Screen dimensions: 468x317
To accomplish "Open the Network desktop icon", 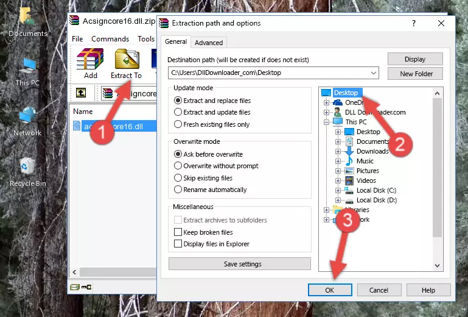I will 28,115.
